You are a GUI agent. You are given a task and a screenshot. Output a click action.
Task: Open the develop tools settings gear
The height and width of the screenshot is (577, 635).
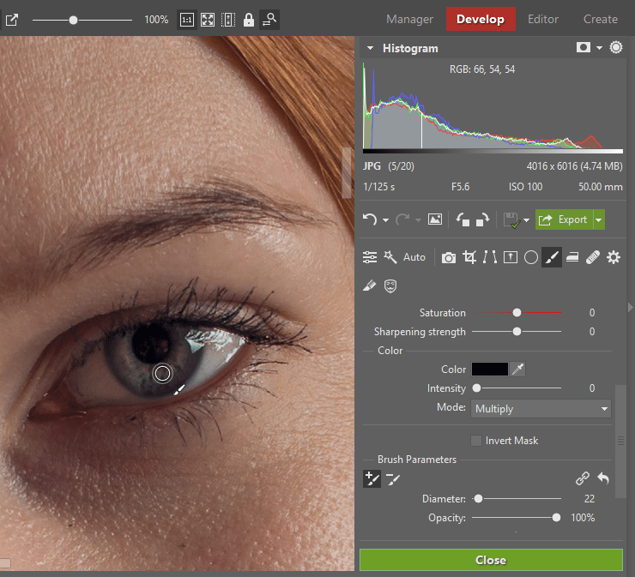click(614, 257)
